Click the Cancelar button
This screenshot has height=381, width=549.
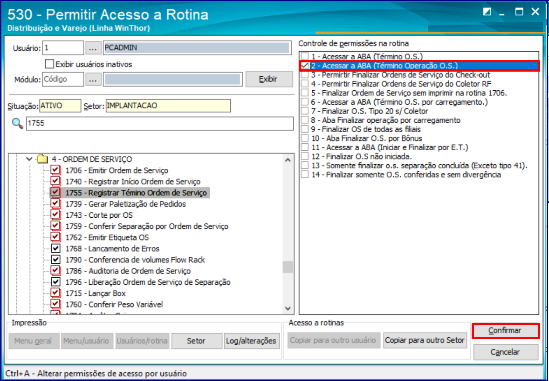click(505, 352)
